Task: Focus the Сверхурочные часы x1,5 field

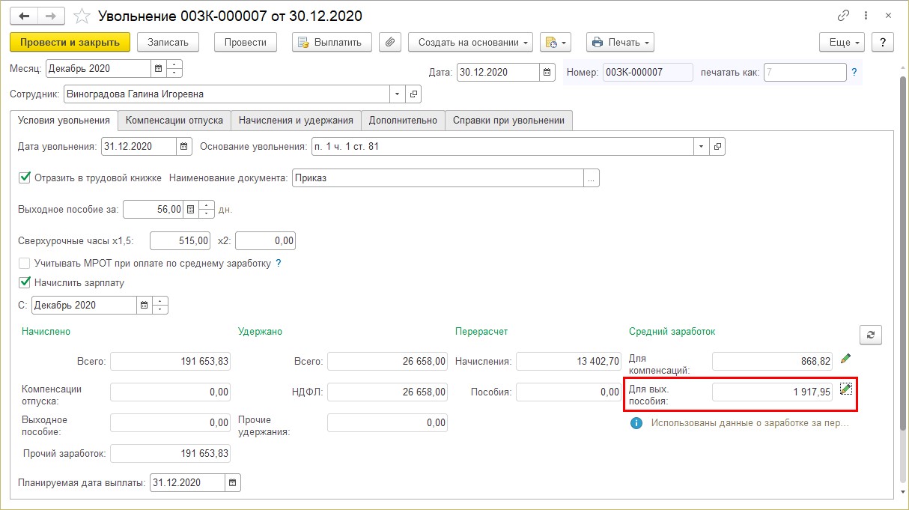Action: coord(180,241)
